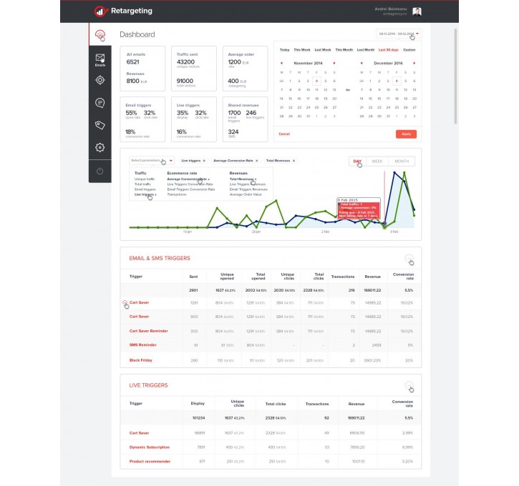The width and height of the screenshot is (519, 486).
Task: Open Cart Saver trigger with 900 sent
Action: [x=140, y=317]
